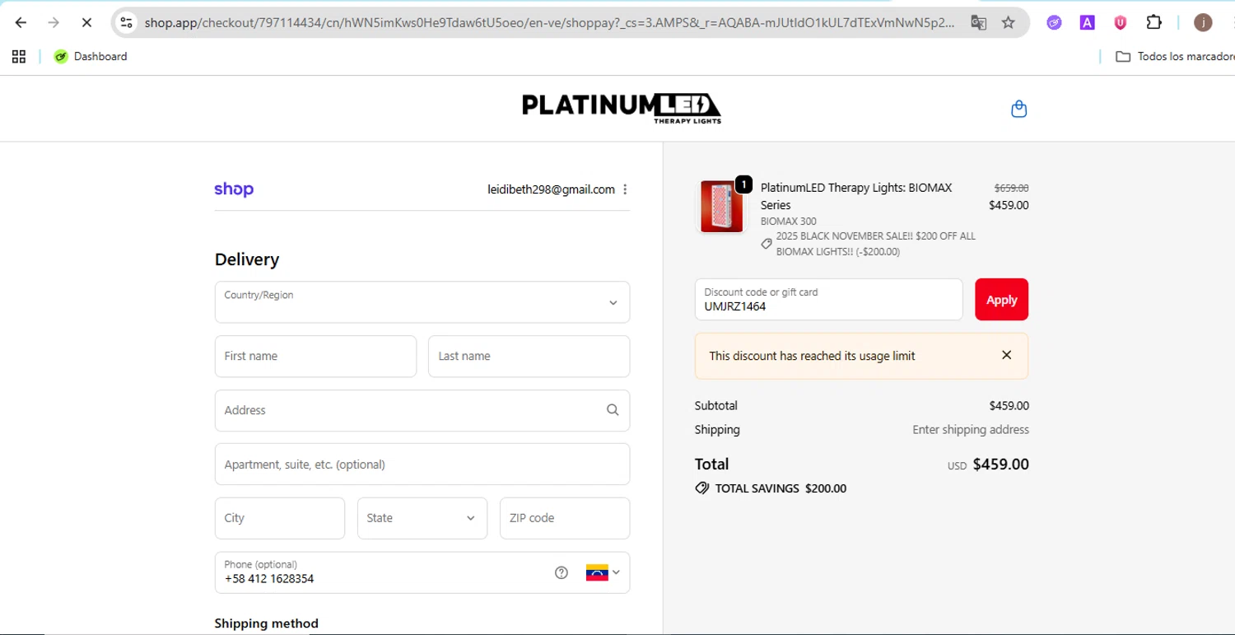Click the discount tag icon under BIOMAX 300
The image size is (1235, 635).
(x=767, y=244)
